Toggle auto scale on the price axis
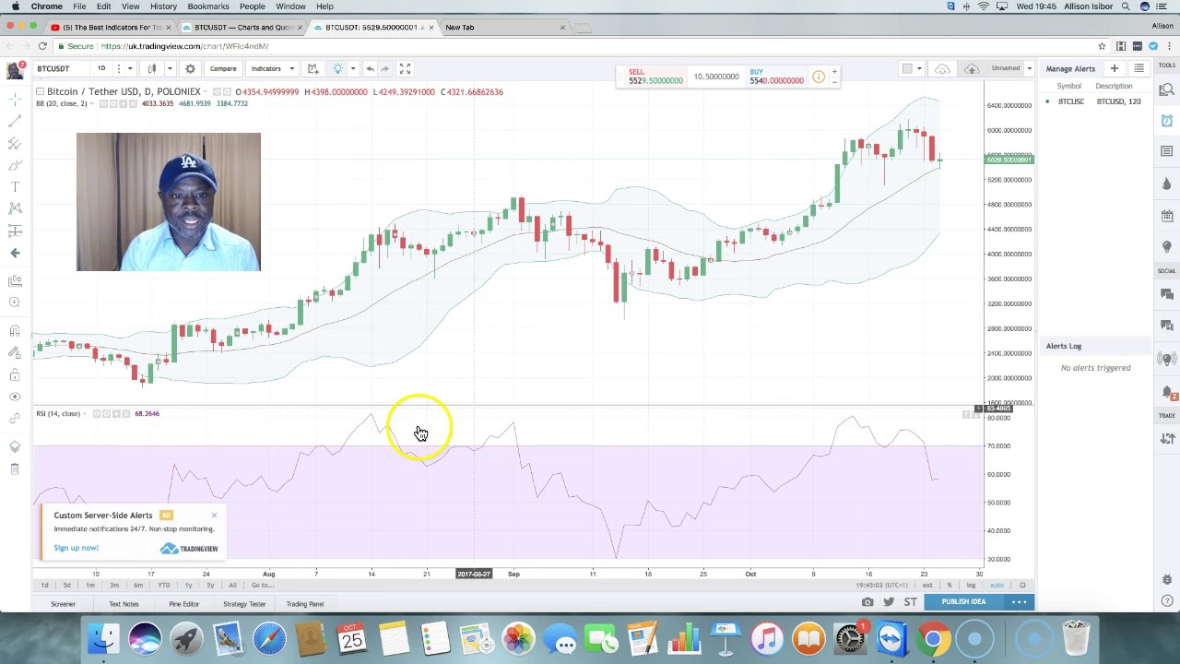This screenshot has width=1180, height=664. [x=997, y=586]
